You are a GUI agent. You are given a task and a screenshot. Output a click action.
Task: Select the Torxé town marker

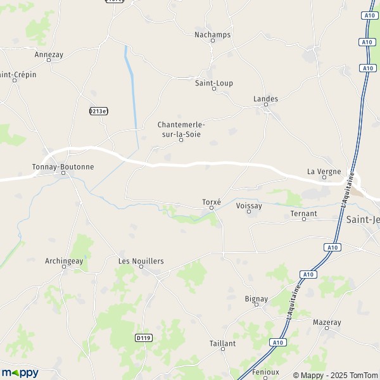[x=212, y=208]
